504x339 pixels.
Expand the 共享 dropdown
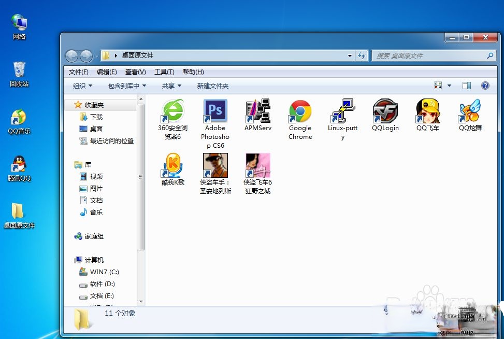(x=171, y=86)
